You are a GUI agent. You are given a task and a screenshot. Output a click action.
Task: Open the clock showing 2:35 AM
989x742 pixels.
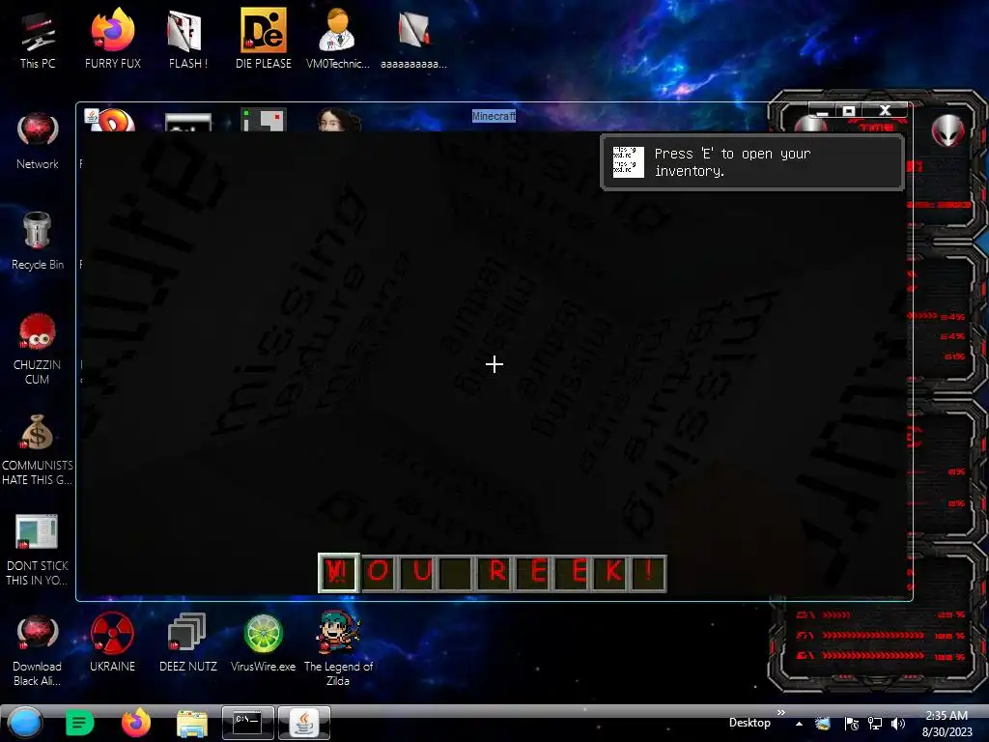tap(947, 724)
